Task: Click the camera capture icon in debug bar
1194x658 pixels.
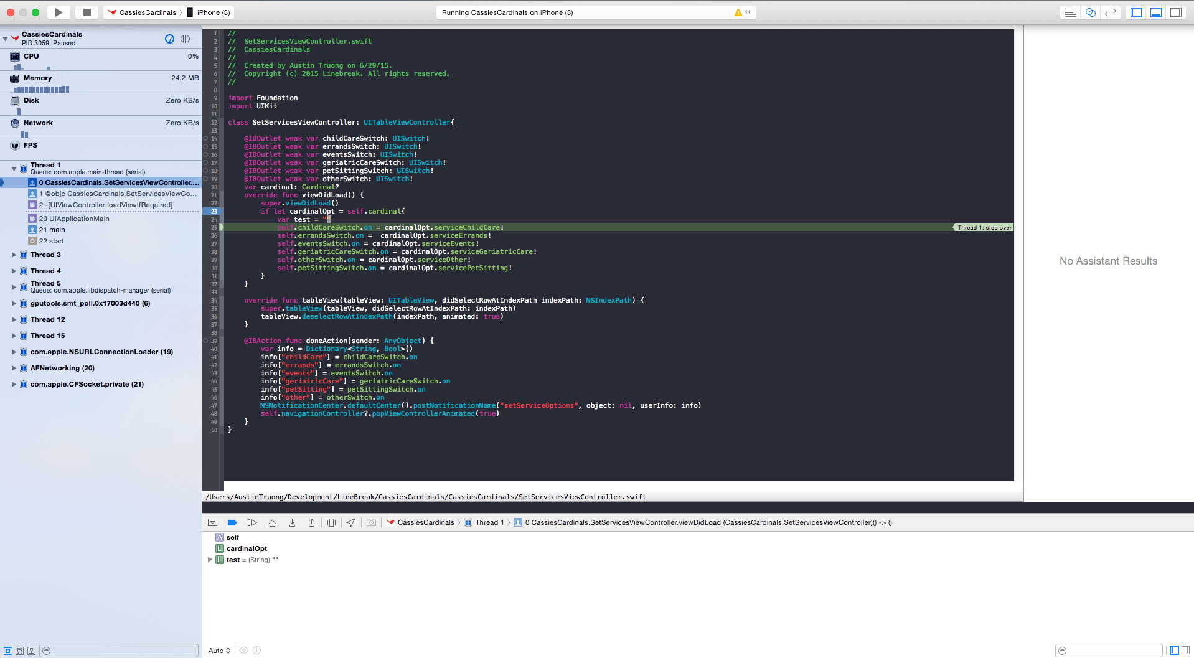Action: (x=371, y=522)
